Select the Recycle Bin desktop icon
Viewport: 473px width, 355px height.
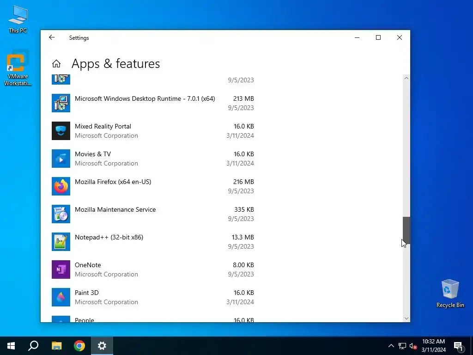point(450,294)
